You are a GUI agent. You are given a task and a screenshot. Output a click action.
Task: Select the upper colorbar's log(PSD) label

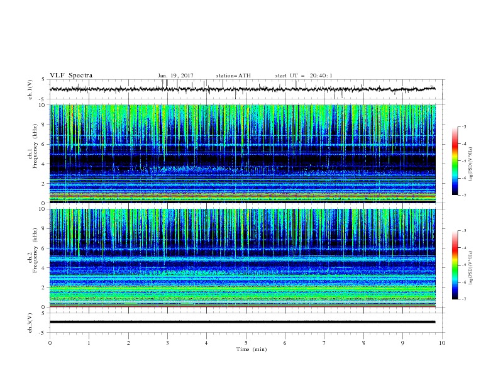point(471,164)
